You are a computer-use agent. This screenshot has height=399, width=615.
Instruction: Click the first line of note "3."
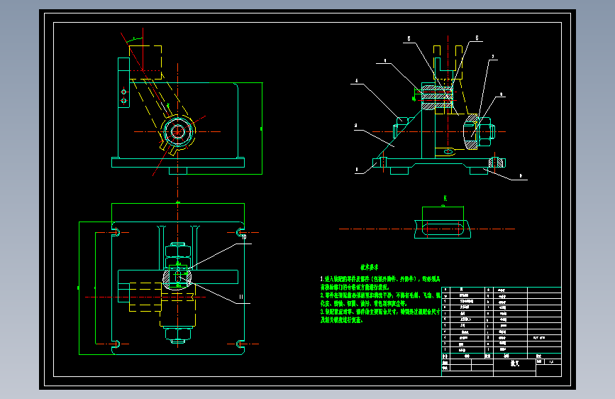pyautogui.click(x=380, y=312)
